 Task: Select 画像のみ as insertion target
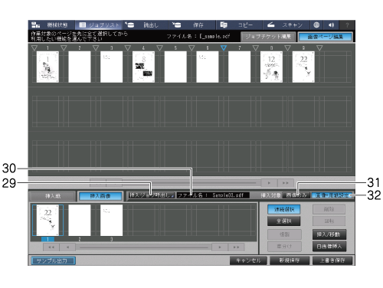[296, 195]
